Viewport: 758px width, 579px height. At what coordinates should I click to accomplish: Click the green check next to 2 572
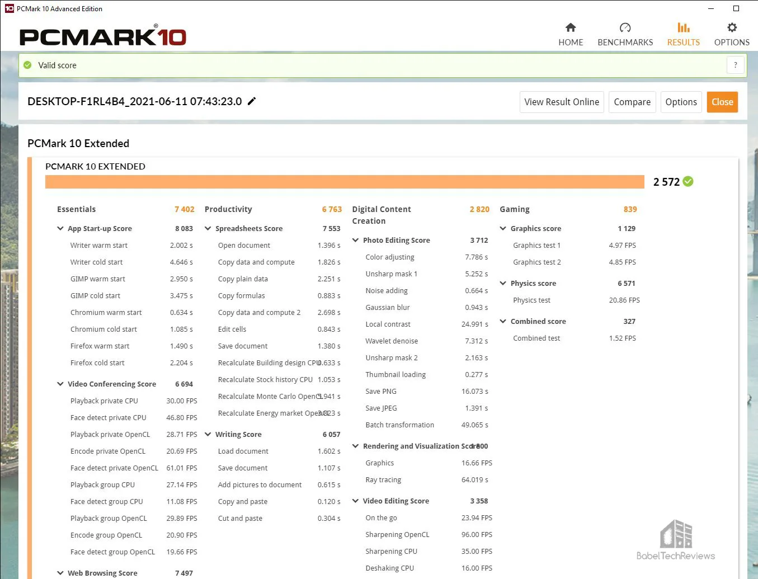coord(688,181)
